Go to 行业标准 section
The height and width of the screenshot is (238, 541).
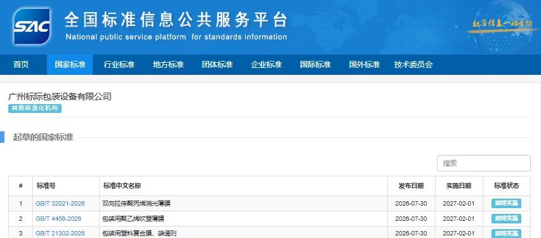pyautogui.click(x=119, y=65)
